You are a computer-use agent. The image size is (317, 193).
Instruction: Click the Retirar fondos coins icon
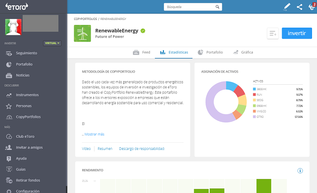click(x=9, y=180)
